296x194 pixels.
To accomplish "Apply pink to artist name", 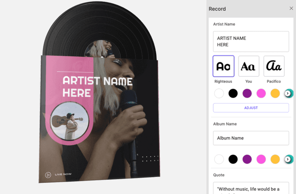I will tap(261, 93).
